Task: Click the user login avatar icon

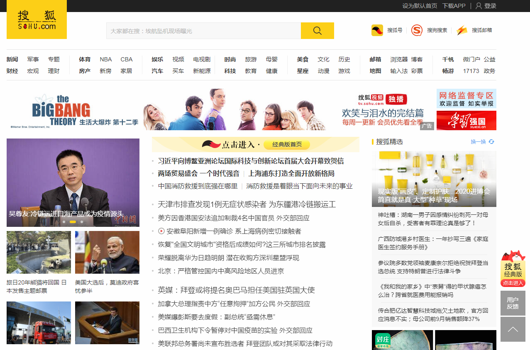Action: pyautogui.click(x=479, y=6)
